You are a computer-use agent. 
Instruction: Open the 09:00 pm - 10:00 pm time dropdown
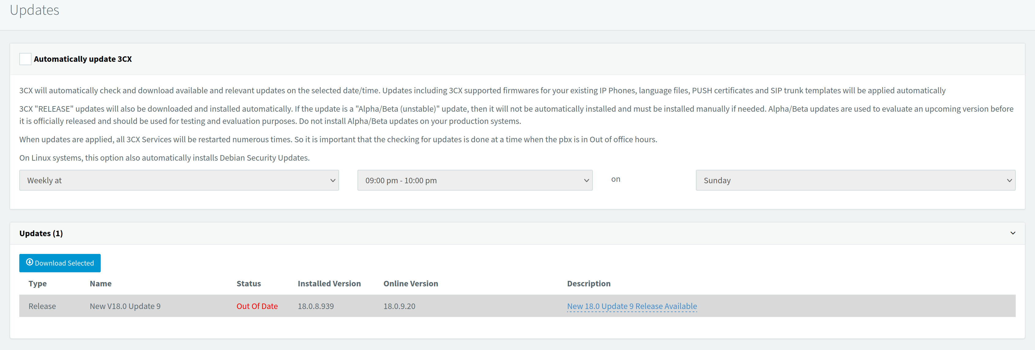point(475,181)
